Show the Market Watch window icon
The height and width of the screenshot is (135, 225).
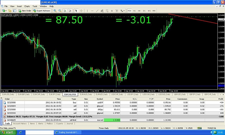(15, 11)
